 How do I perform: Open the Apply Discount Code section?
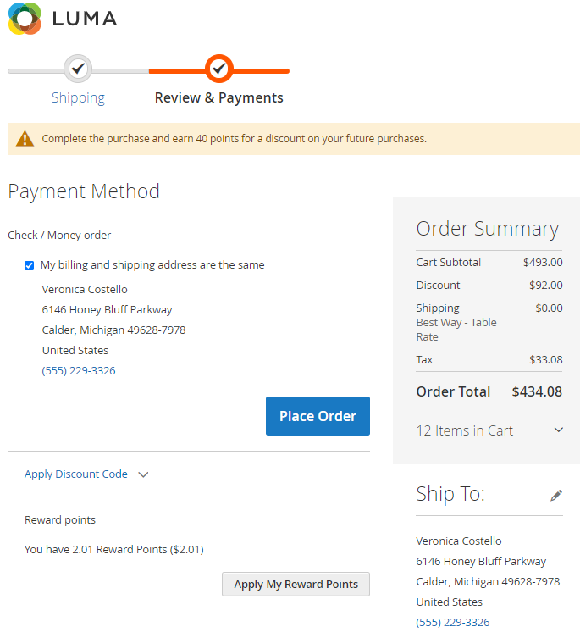click(76, 474)
